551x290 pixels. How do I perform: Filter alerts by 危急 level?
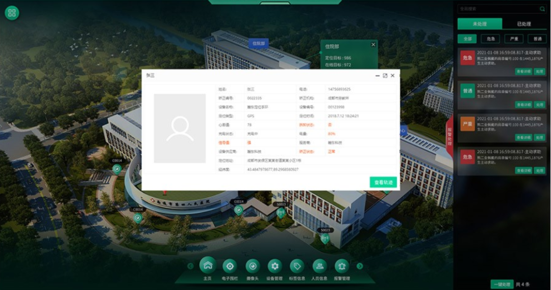tap(491, 39)
